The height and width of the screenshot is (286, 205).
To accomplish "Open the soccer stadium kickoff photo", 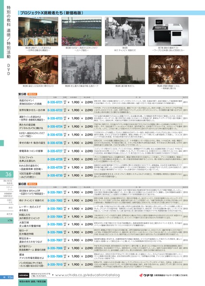I will [82, 32].
